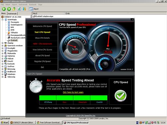The width and height of the screenshot is (167, 125).
Task: Click the green Forward arrow in the EVEREST toolbar
Action: tap(9, 9)
